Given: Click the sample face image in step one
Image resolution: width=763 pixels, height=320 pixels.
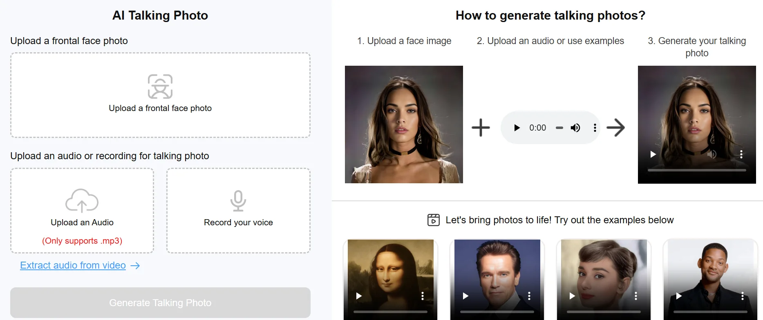Looking at the screenshot, I should 404,124.
